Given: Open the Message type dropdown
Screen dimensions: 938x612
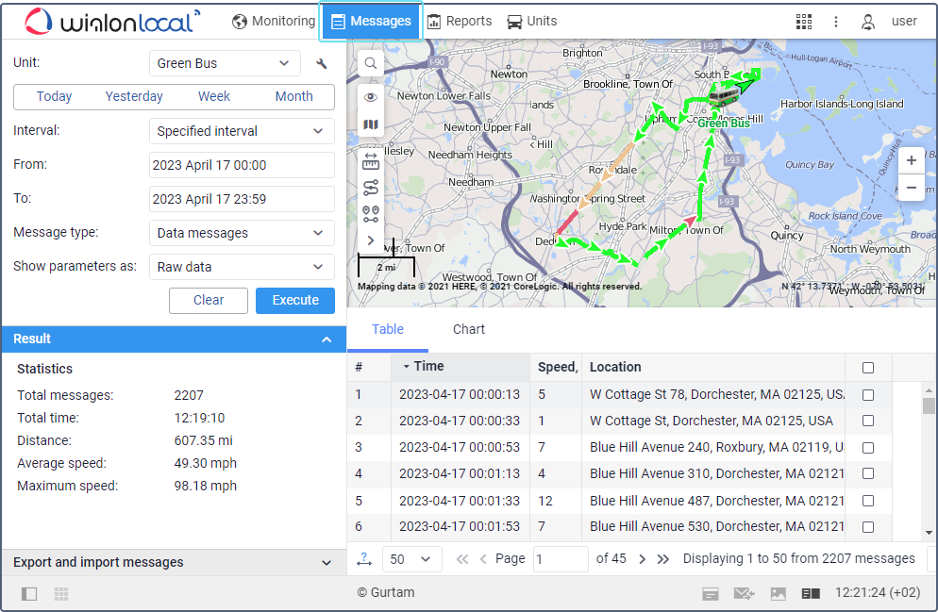Looking at the screenshot, I should click(x=242, y=233).
